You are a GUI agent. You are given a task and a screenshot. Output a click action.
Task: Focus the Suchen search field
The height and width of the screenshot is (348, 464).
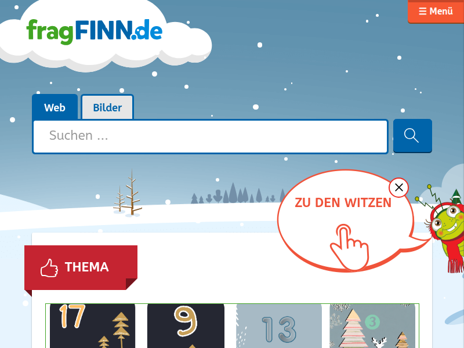[211, 136]
